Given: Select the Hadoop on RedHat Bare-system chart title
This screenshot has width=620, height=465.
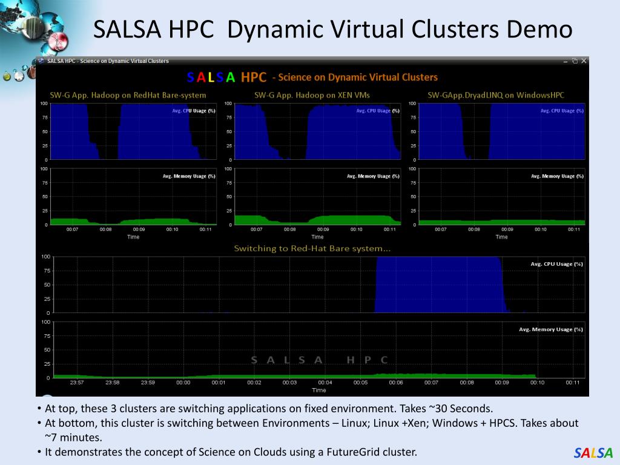Looking at the screenshot, I should pos(128,95).
